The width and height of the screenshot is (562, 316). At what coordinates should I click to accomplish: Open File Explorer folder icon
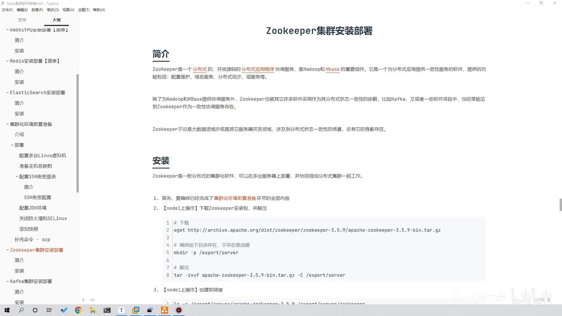[93, 310]
